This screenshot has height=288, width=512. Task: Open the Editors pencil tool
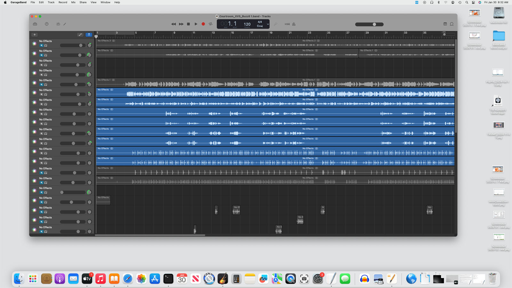(x=65, y=24)
